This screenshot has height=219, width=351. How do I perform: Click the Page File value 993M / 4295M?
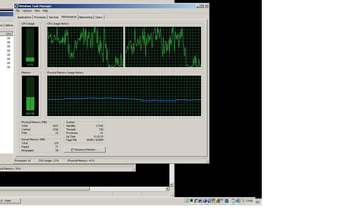click(95, 140)
